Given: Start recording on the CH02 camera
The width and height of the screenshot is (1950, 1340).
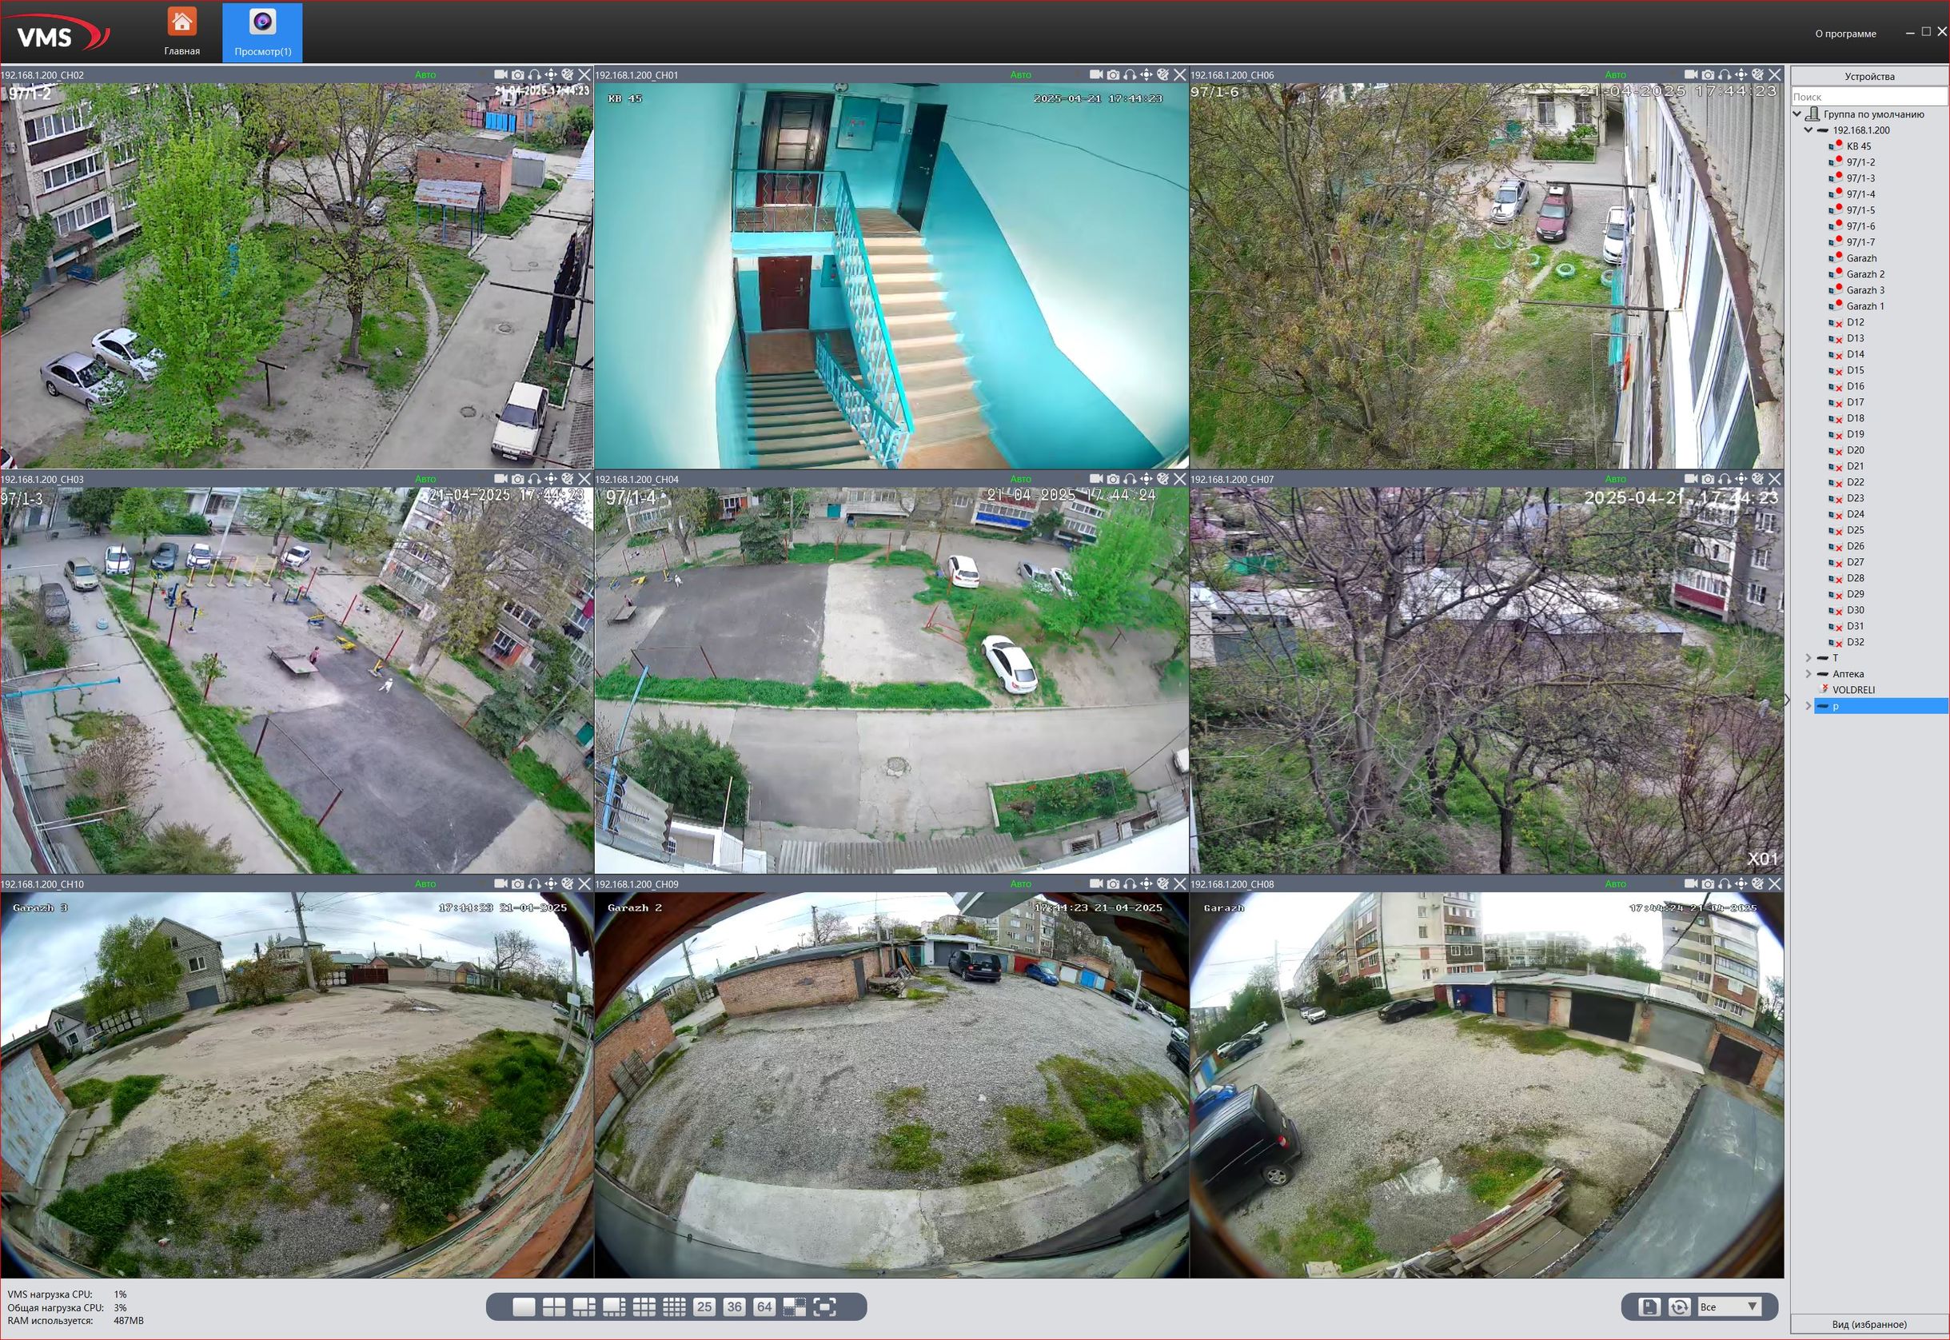Looking at the screenshot, I should [x=500, y=74].
